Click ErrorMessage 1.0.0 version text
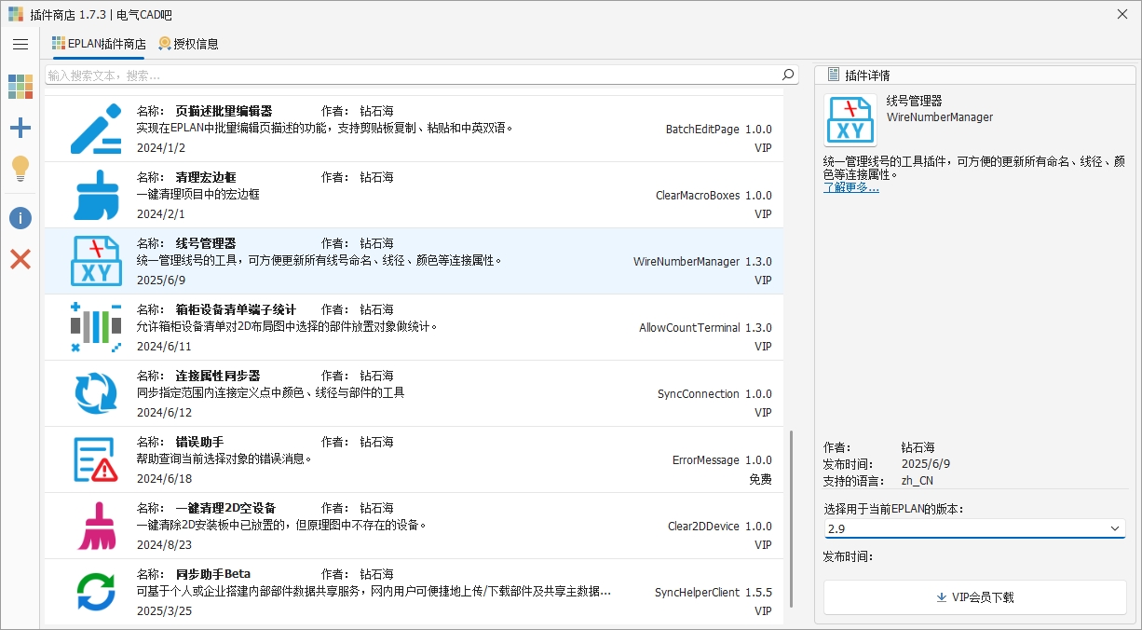Viewport: 1142px width, 630px height. (x=722, y=460)
